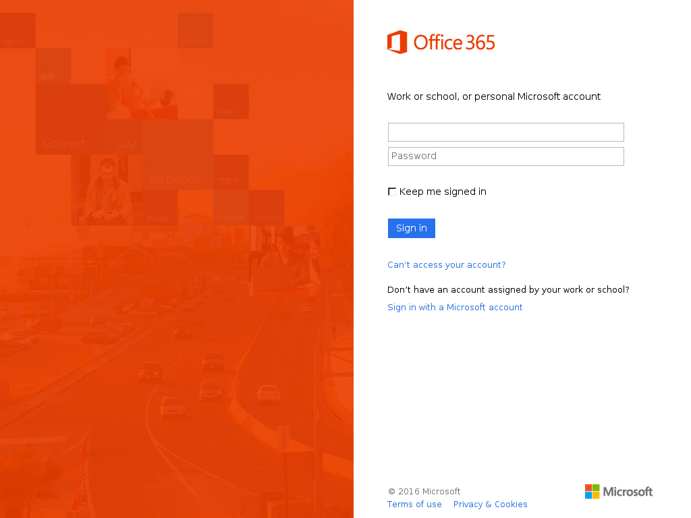Open Sign in with a Microsoft account
The image size is (691, 518).
tap(455, 307)
